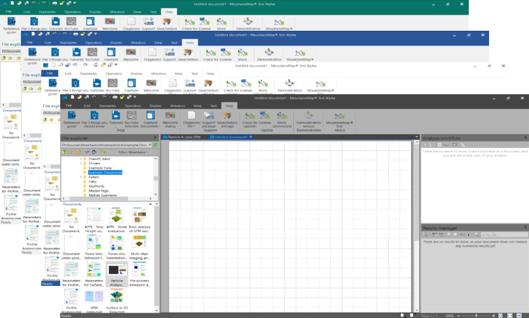This screenshot has height=318, width=529.
Task: Select the 'Example Data' folder
Action: point(100,168)
